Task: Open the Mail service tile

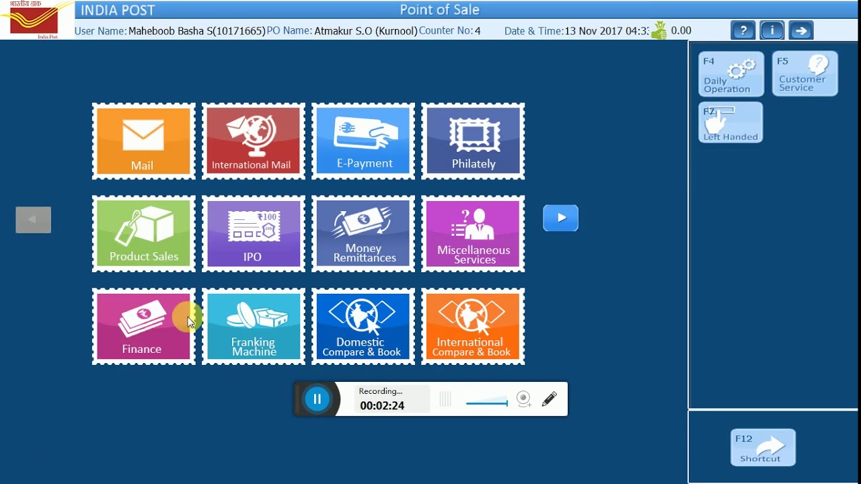Action: 143,141
